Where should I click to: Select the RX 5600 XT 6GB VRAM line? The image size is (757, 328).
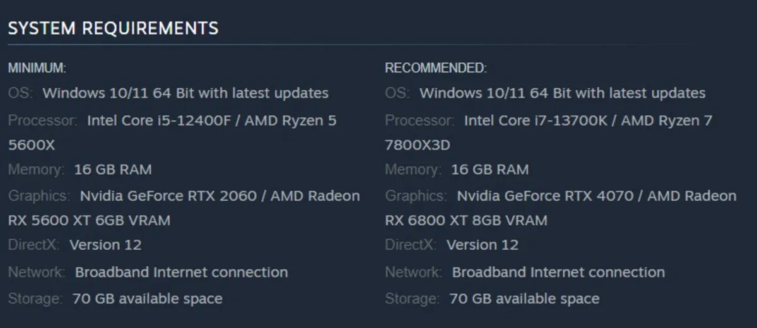pos(89,221)
